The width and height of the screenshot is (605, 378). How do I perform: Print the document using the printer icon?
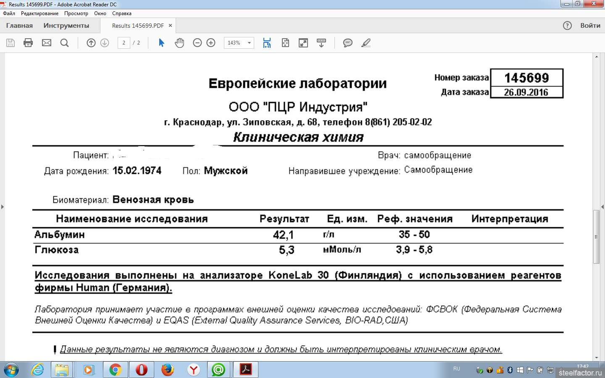coord(28,43)
